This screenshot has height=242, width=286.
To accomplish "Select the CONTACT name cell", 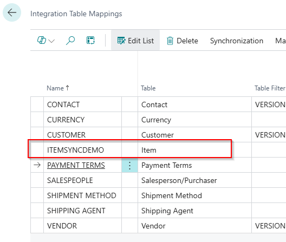I will click(82, 104).
